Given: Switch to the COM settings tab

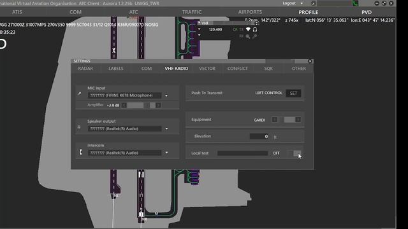Looking at the screenshot, I should 147,69.
